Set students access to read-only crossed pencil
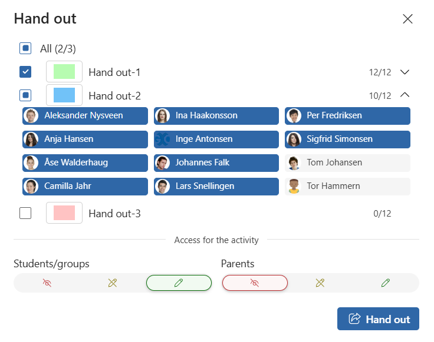The image size is (434, 342). point(113,283)
